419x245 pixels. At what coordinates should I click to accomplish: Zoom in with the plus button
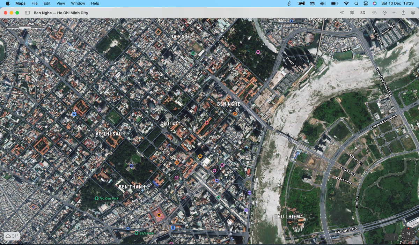click(x=395, y=237)
